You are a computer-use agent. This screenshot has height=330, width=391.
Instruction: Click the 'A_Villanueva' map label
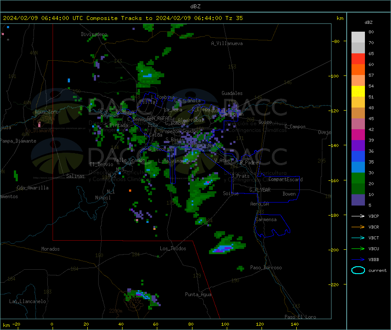(x=227, y=43)
